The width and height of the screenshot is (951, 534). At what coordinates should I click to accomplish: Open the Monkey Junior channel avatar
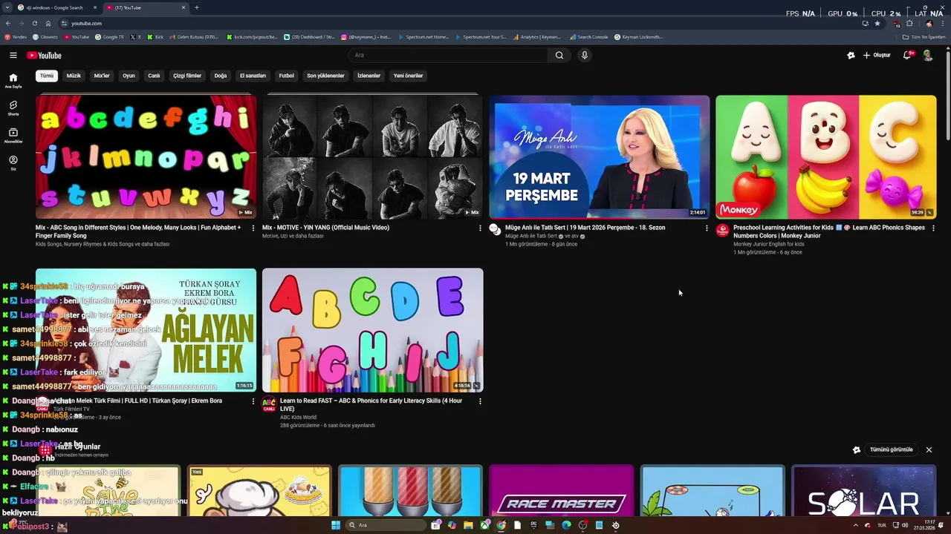tap(722, 230)
